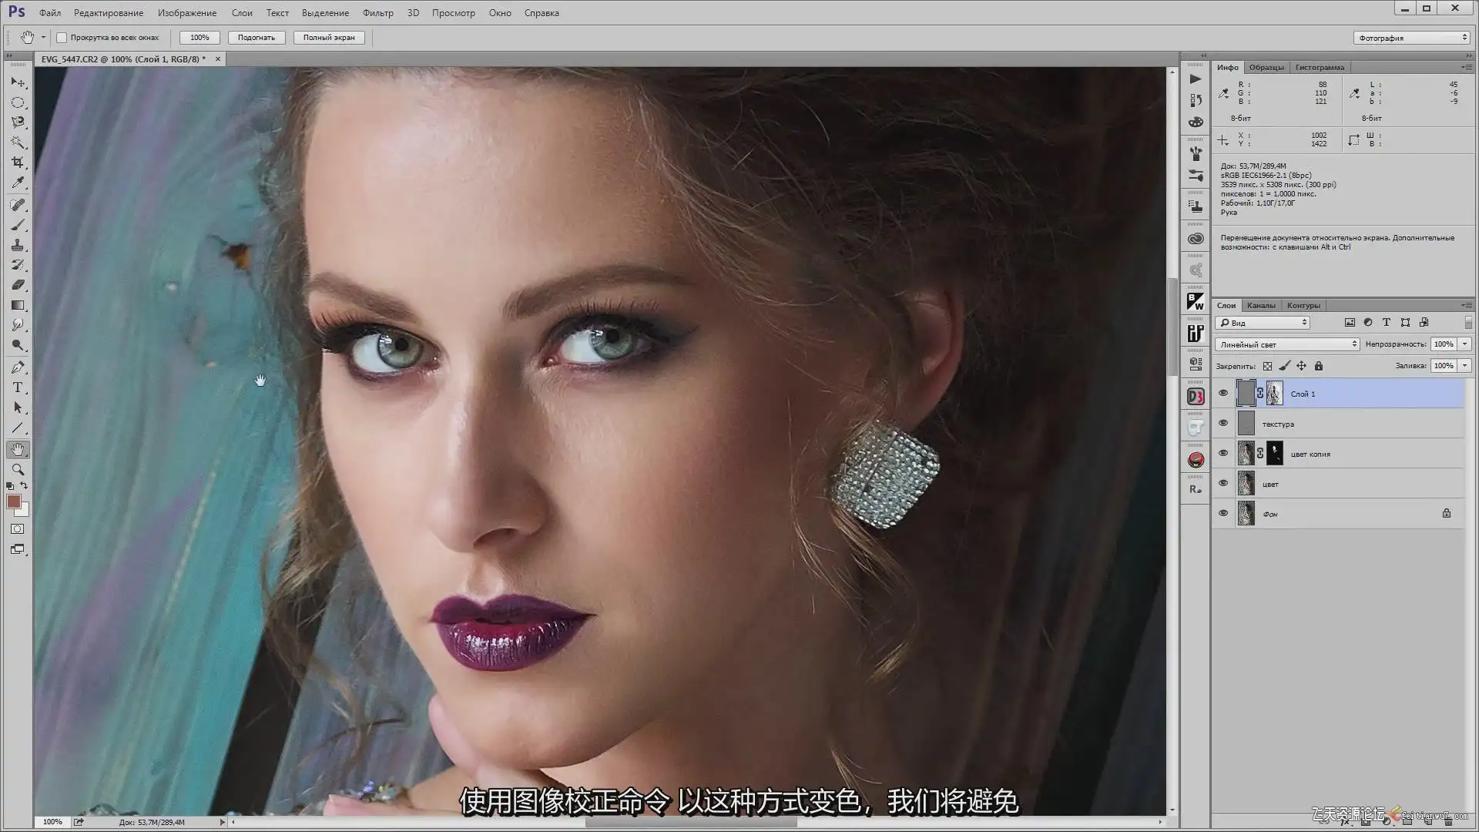1479x832 pixels.
Task: Hide the Фон background layer
Action: click(1223, 513)
